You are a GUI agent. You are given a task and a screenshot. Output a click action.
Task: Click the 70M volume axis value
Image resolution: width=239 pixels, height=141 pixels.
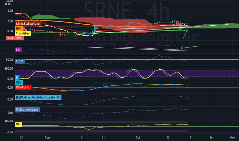[10, 113]
